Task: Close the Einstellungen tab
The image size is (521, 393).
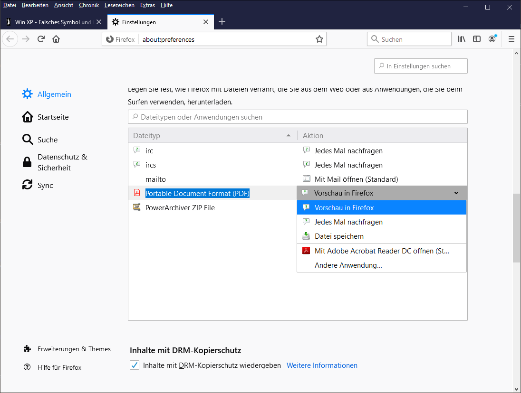Action: point(206,22)
